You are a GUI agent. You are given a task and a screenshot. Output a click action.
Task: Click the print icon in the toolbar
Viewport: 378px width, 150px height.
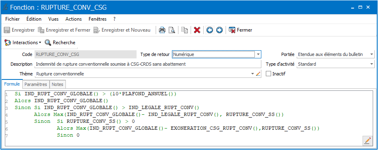(x=162, y=30)
